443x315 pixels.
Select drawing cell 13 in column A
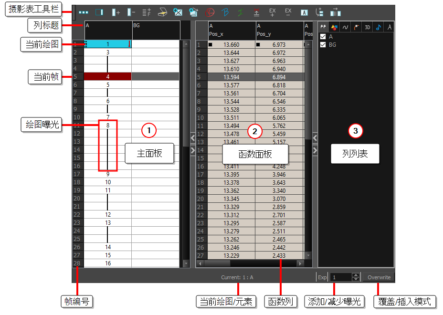coord(107,223)
